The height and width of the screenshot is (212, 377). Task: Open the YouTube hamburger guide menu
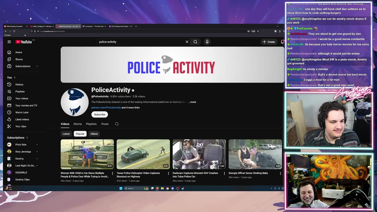pyautogui.click(x=9, y=42)
